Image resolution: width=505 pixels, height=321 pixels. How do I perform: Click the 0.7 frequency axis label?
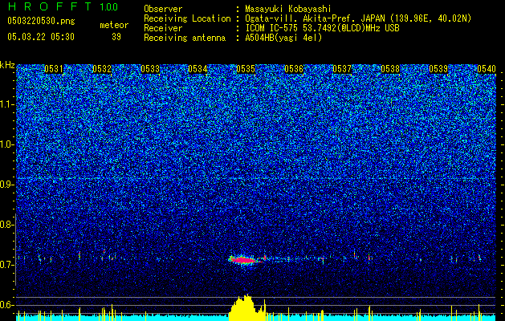(x=6, y=265)
